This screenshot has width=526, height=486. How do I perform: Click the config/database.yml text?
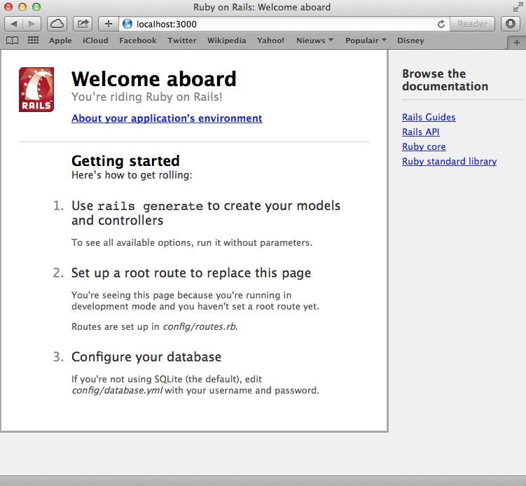[117, 390]
